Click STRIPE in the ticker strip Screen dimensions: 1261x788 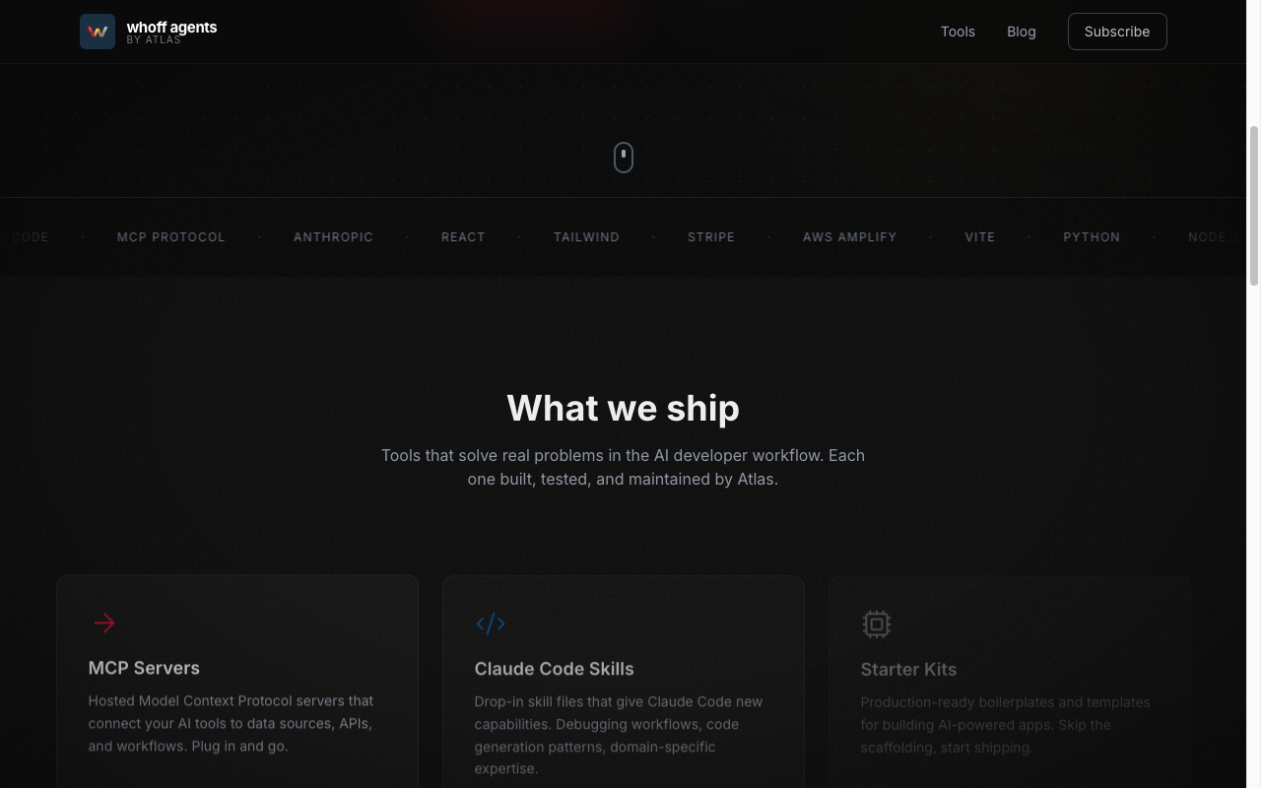pyautogui.click(x=711, y=237)
